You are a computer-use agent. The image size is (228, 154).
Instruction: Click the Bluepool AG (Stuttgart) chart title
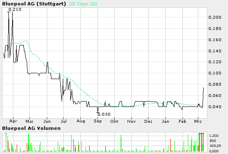[34, 4]
